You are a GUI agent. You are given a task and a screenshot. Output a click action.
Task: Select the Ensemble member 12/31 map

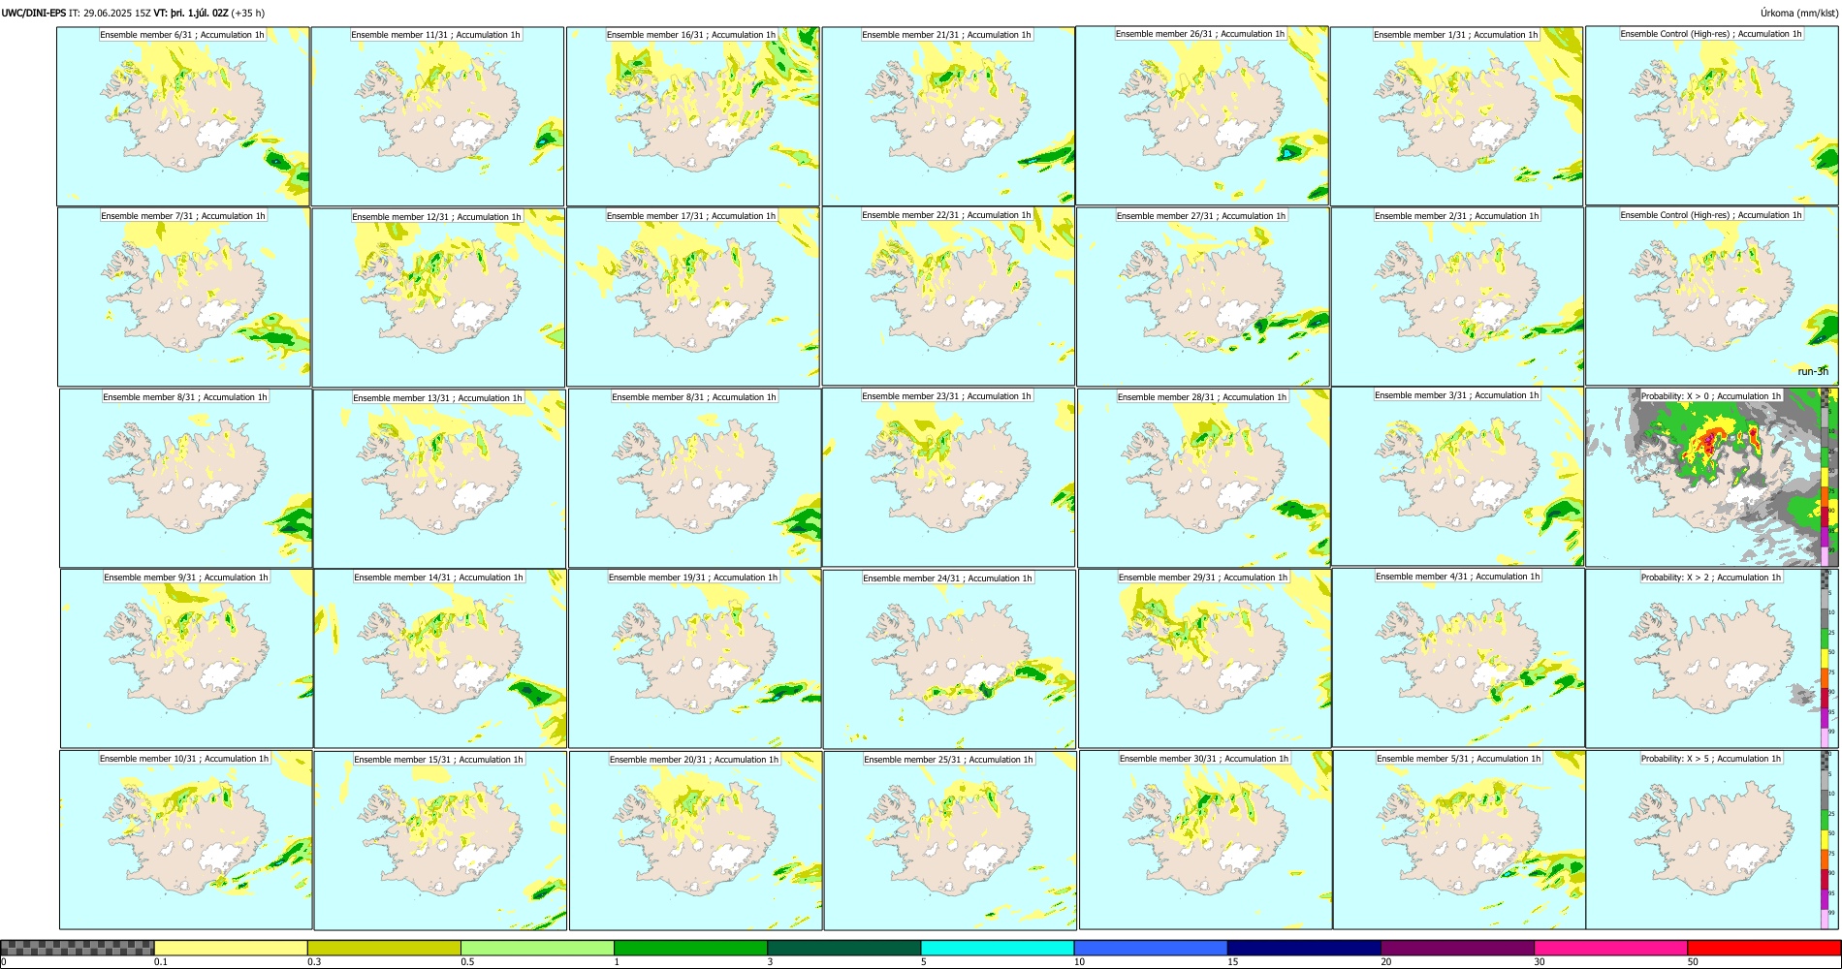pos(438,297)
